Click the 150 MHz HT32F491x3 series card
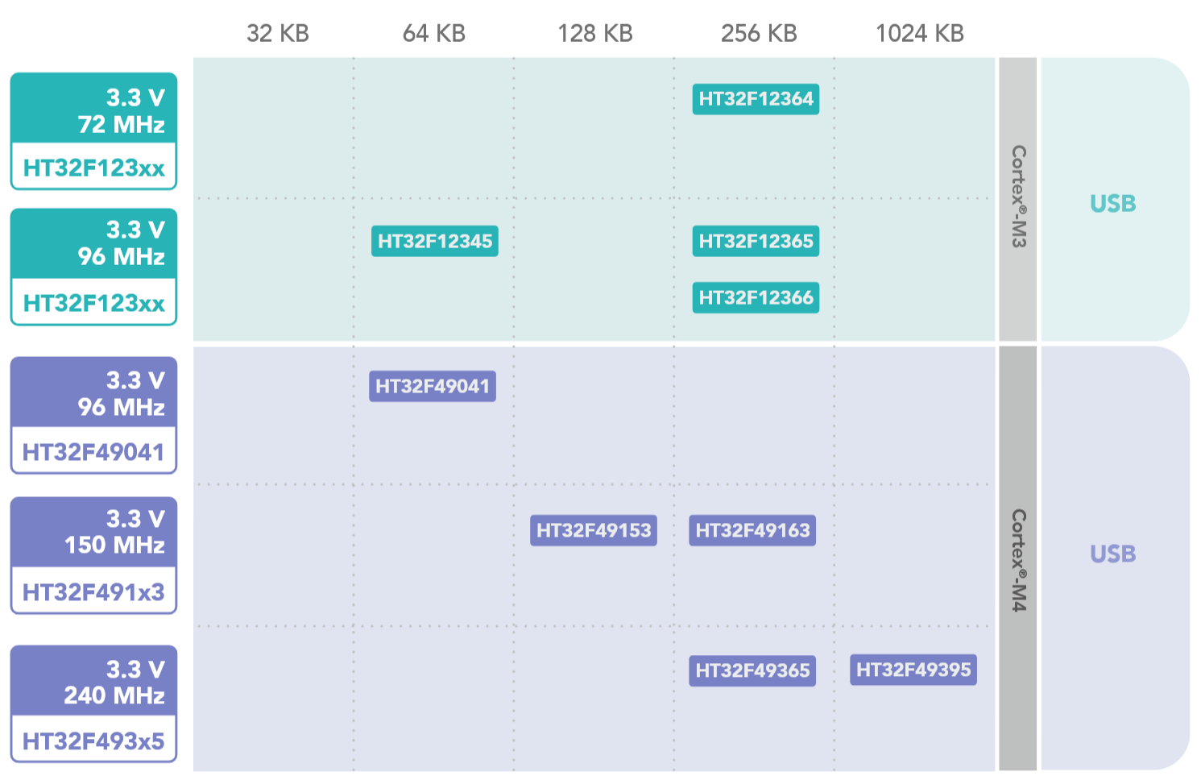 [x=93, y=555]
